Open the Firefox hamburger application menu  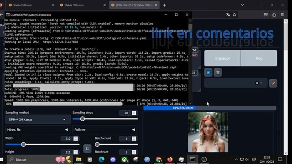[x=282, y=15]
